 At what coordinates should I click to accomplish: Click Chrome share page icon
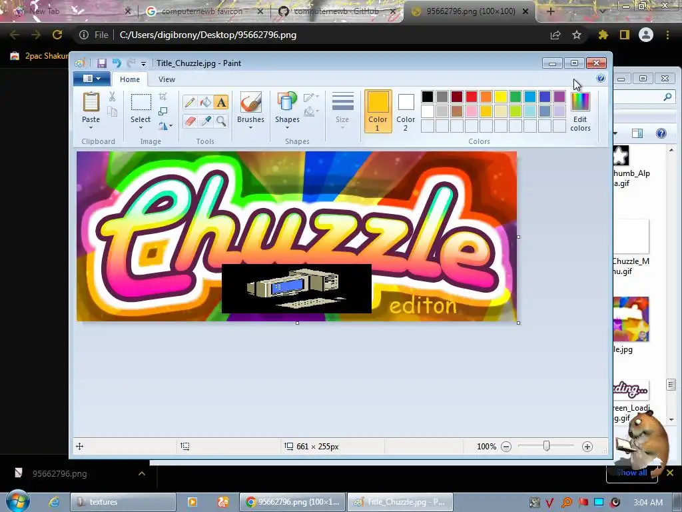(555, 35)
